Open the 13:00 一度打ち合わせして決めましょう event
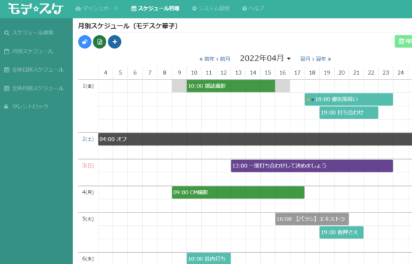This screenshot has width=412, height=264. point(312,166)
